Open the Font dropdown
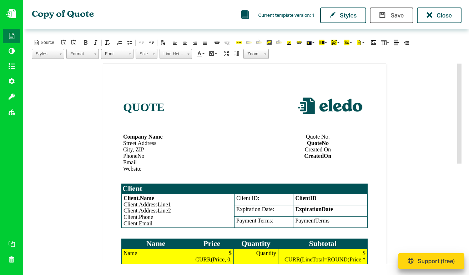Viewport: 469px width, 275px height. [x=117, y=54]
